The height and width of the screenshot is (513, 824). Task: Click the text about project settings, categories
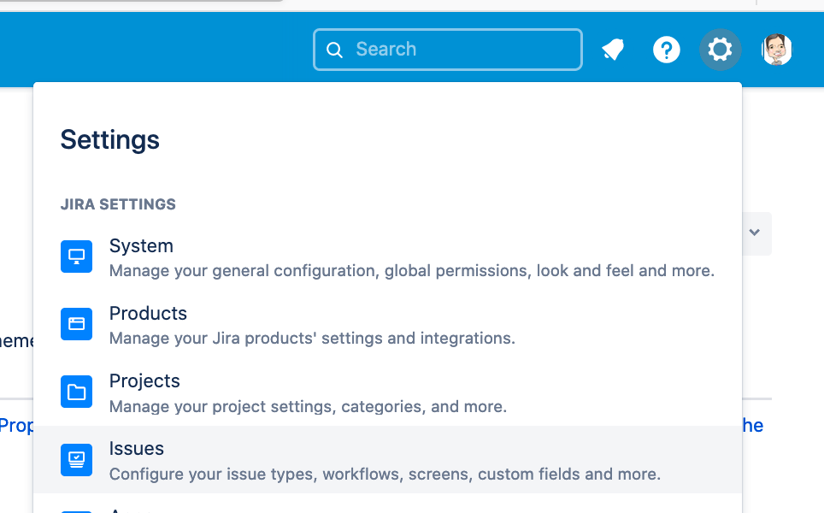click(308, 406)
